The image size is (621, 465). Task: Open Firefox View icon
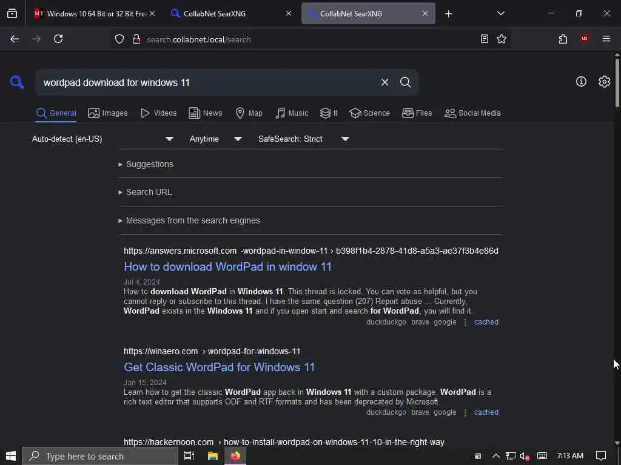click(x=12, y=13)
